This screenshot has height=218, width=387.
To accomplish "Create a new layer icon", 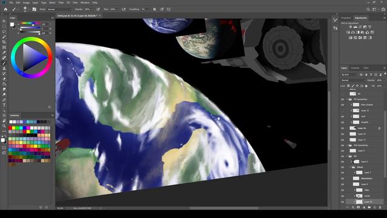I will click(x=375, y=207).
